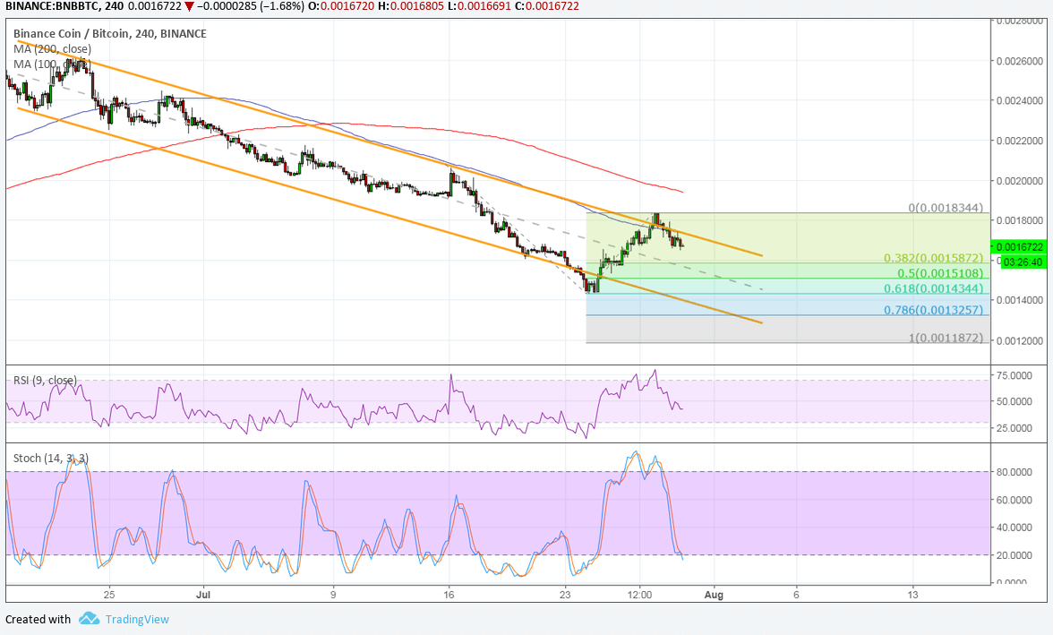
Task: Click the Stoch 80.0000 axis label
Action: (1014, 472)
